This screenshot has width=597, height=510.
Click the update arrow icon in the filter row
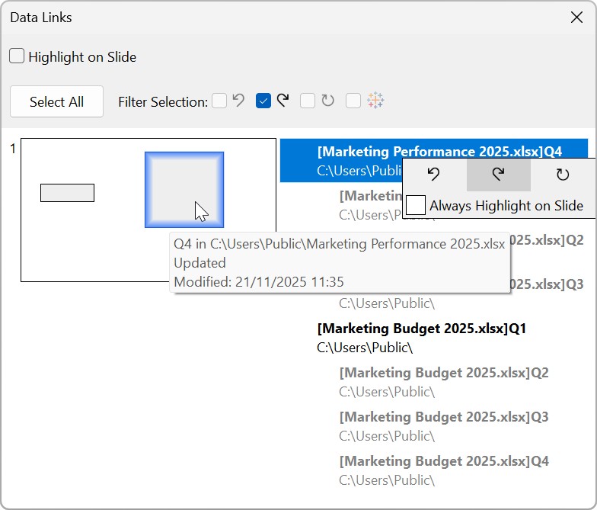coord(283,101)
